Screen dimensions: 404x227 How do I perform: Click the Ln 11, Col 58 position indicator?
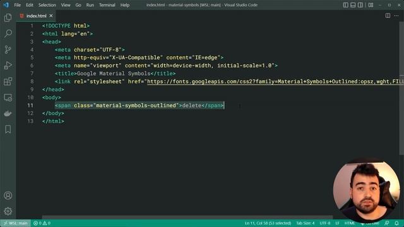coord(268,223)
